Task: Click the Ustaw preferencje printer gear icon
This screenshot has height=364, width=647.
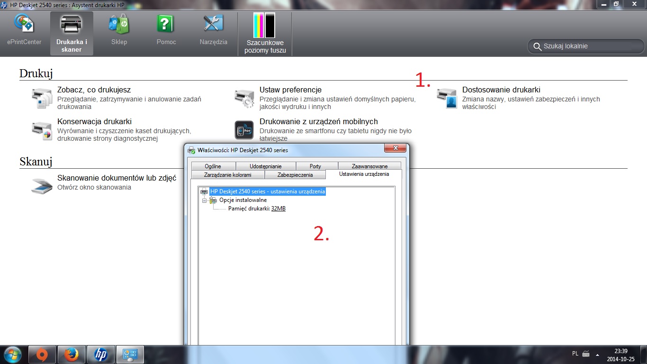Action: pos(244,98)
